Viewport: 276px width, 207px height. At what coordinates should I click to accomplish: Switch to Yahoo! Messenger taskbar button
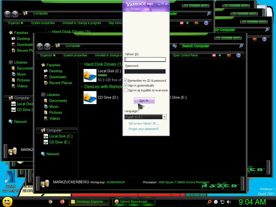(134, 202)
